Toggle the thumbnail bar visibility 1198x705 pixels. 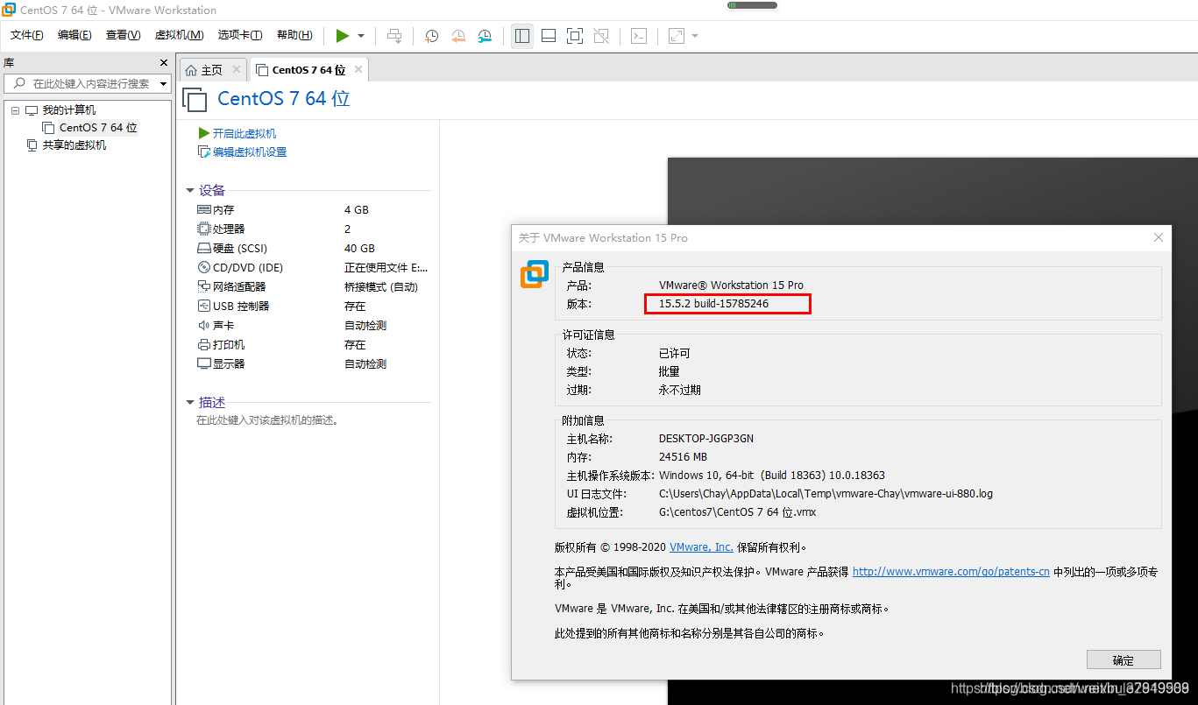(549, 36)
